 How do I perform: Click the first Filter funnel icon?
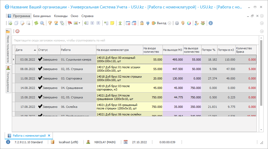coord(50,23)
